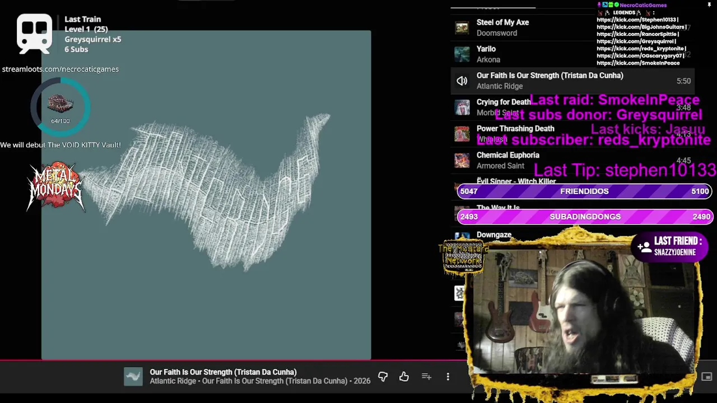Click Atlantic Ridge artist in the queue row
Viewport: 717px width, 403px height.
click(x=499, y=86)
